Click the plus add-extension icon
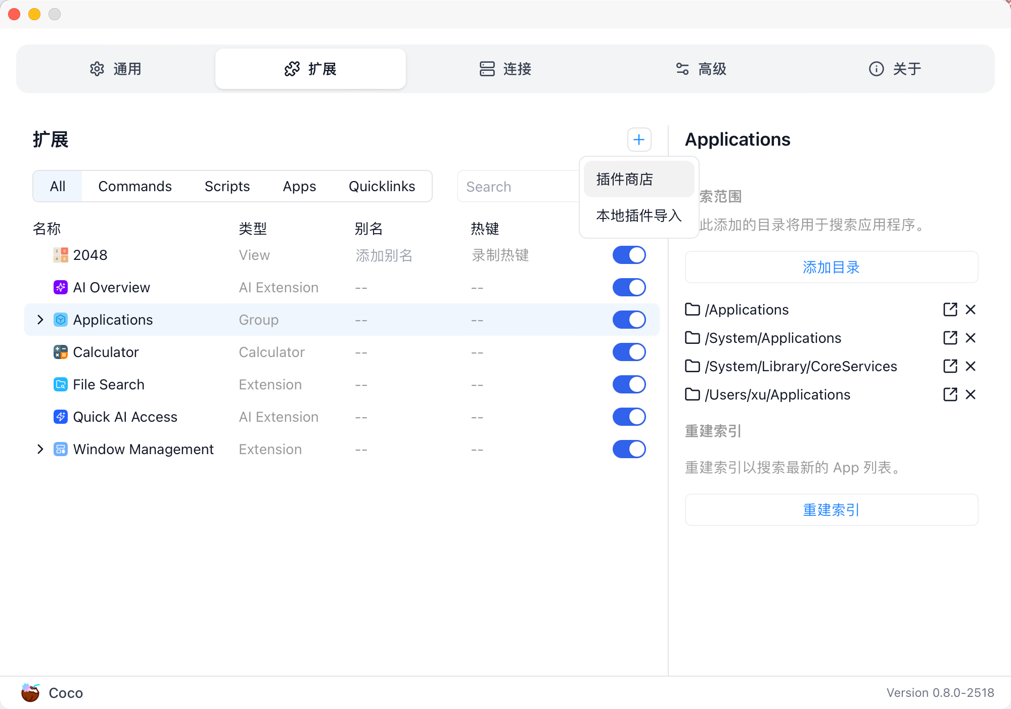Image resolution: width=1011 pixels, height=709 pixels. (x=639, y=140)
